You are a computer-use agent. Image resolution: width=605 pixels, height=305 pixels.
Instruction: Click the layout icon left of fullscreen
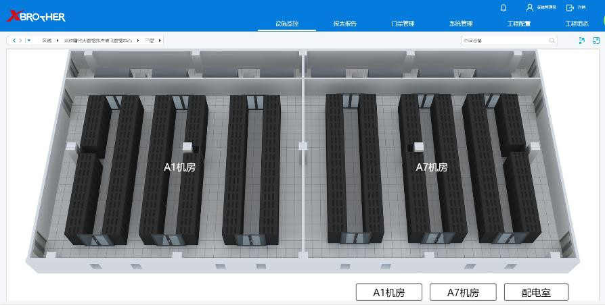coord(581,40)
